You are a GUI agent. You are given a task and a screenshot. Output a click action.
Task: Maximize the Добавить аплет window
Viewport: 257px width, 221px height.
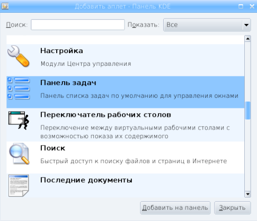pyautogui.click(x=241, y=6)
